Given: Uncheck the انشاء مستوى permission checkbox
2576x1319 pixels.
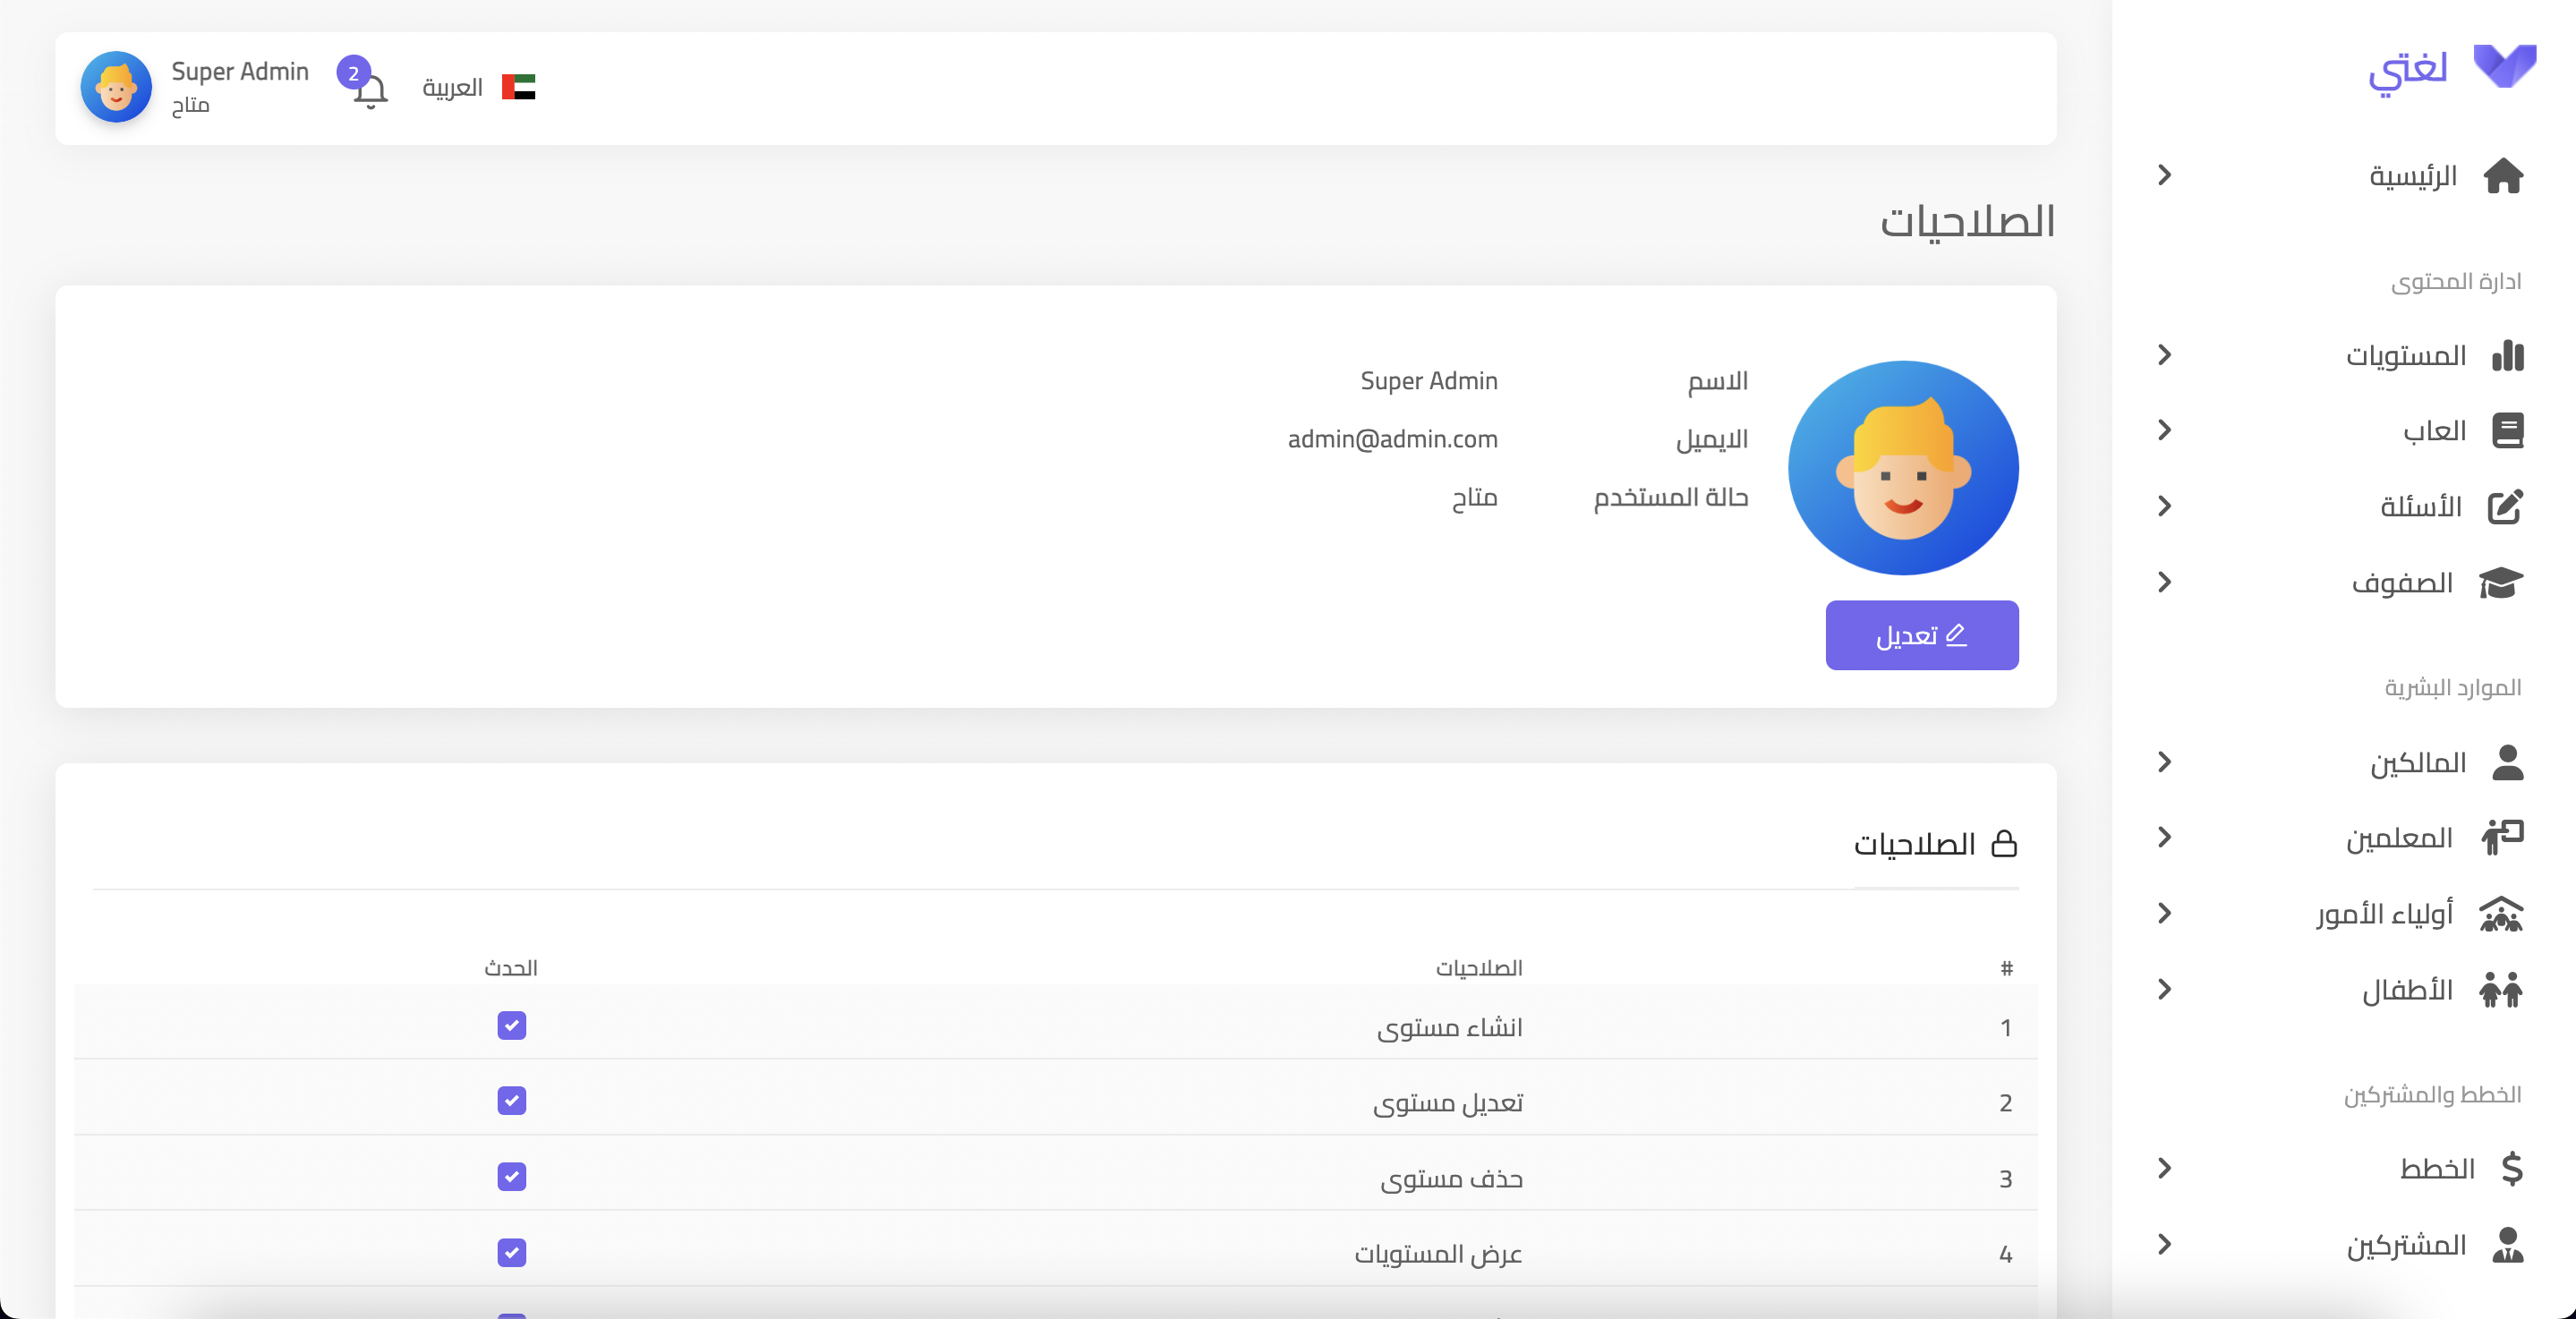Looking at the screenshot, I should point(511,1026).
